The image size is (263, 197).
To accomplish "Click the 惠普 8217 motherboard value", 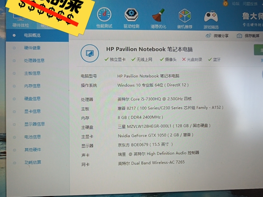I will (x=170, y=108).
